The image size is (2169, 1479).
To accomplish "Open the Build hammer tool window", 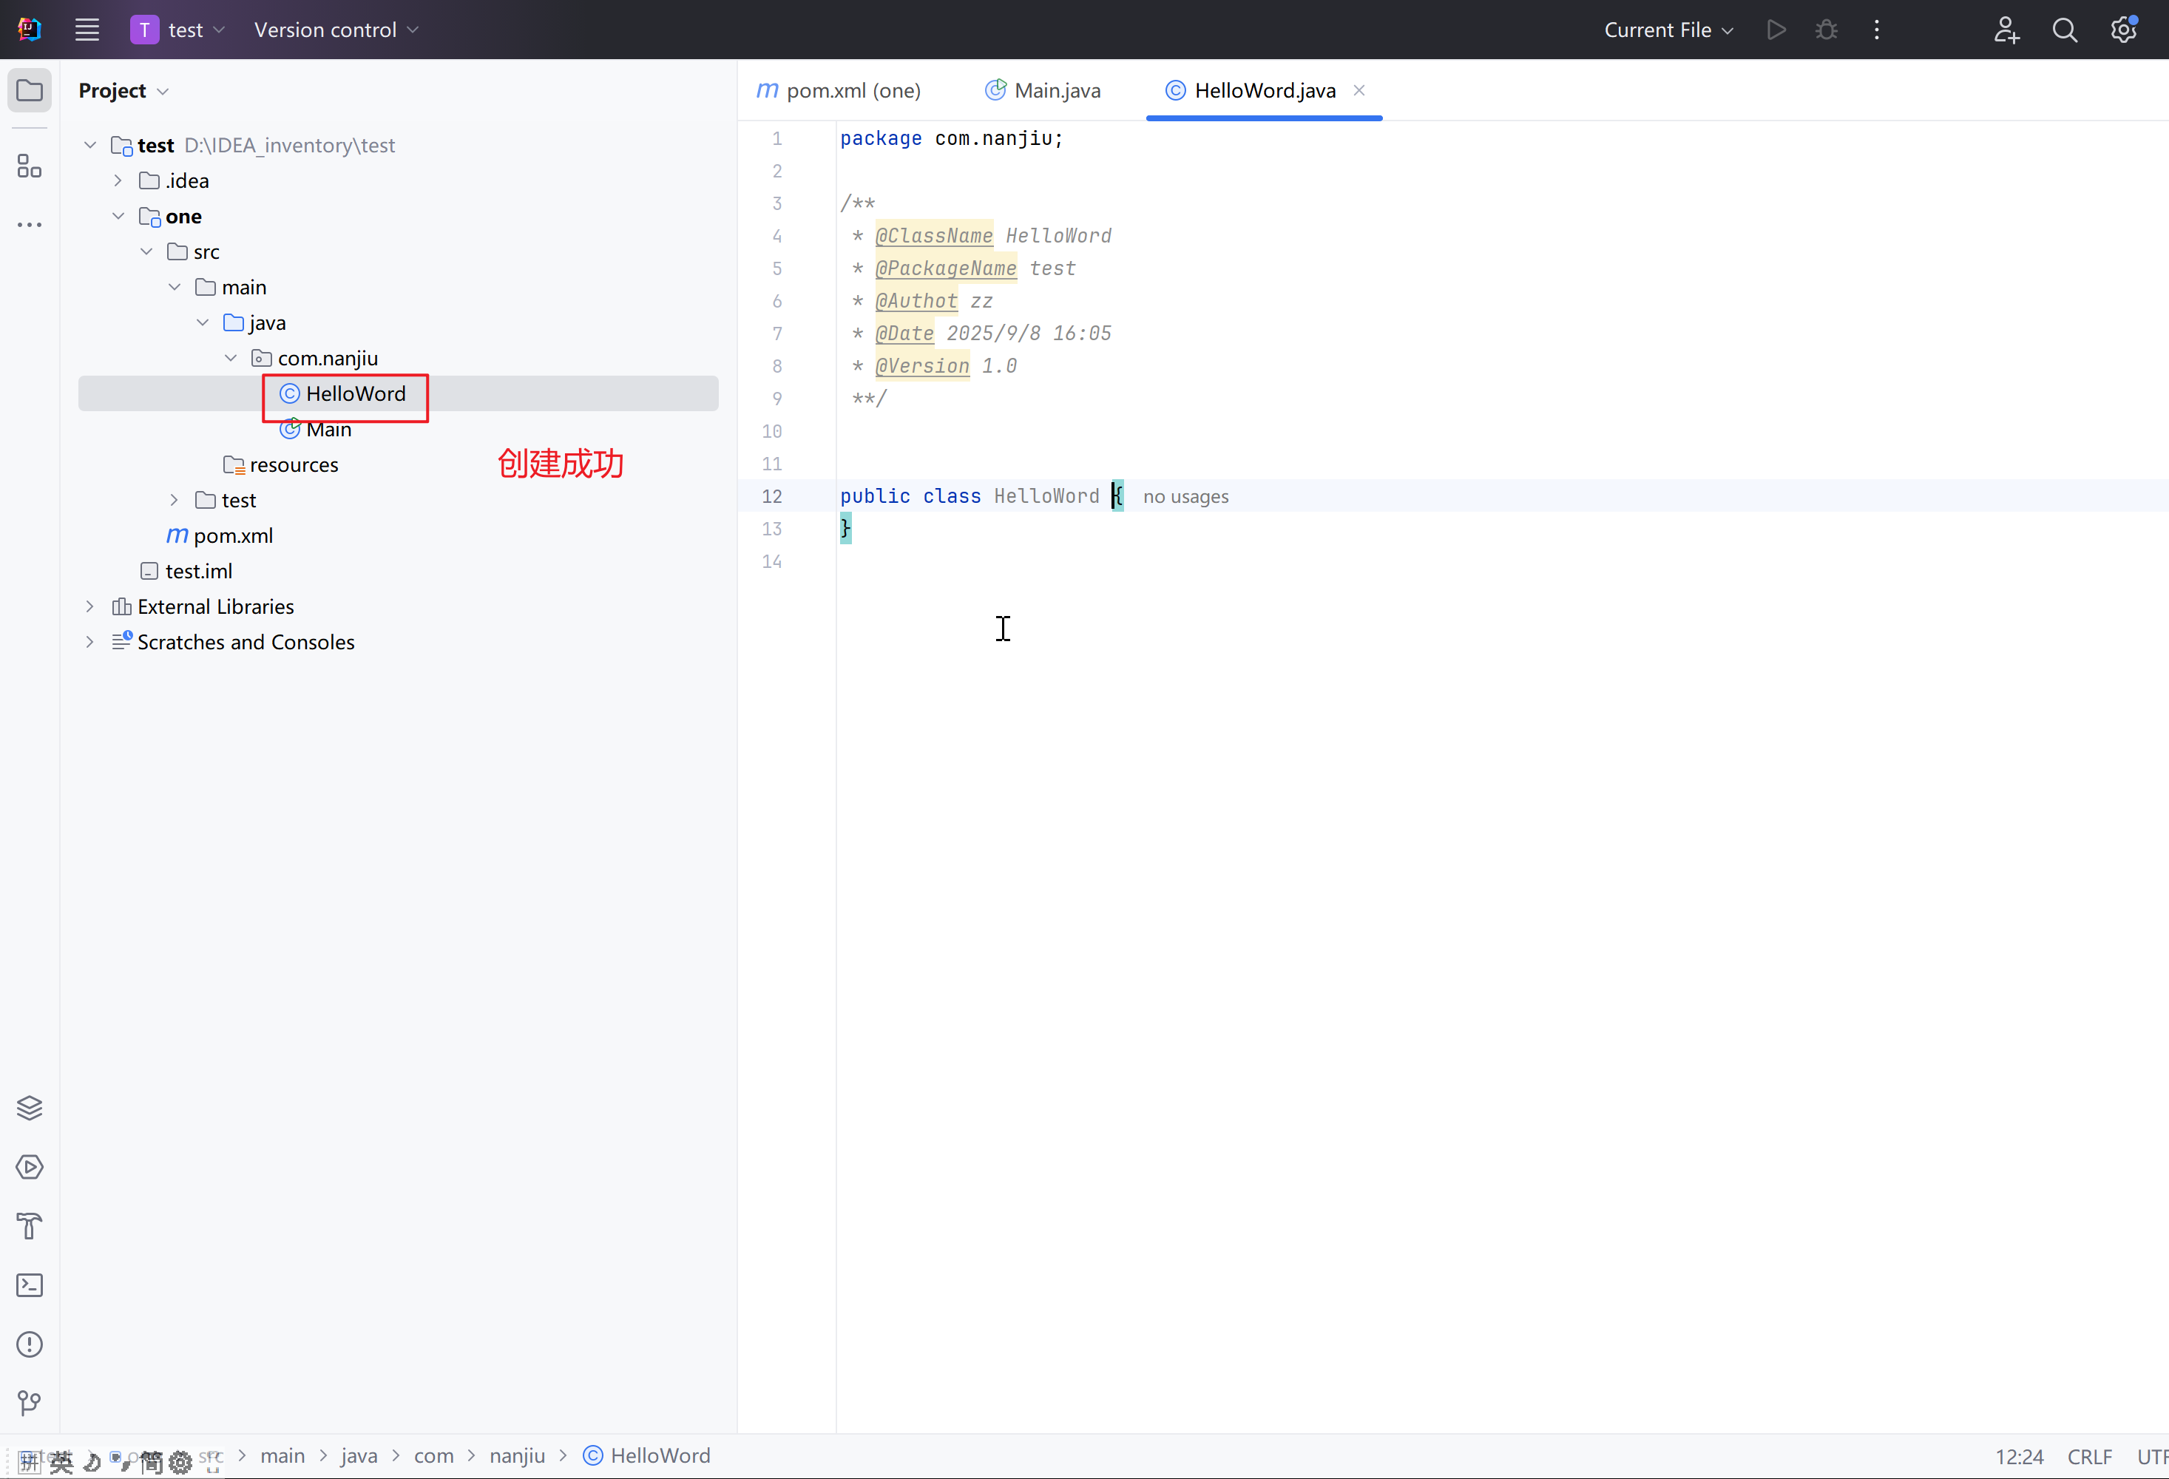I will [30, 1225].
